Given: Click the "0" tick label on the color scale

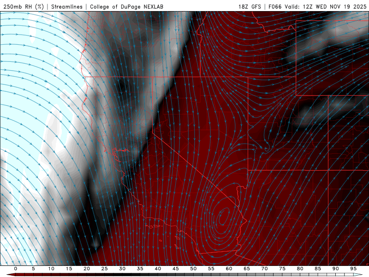Looking at the screenshot, I should click(16, 269).
